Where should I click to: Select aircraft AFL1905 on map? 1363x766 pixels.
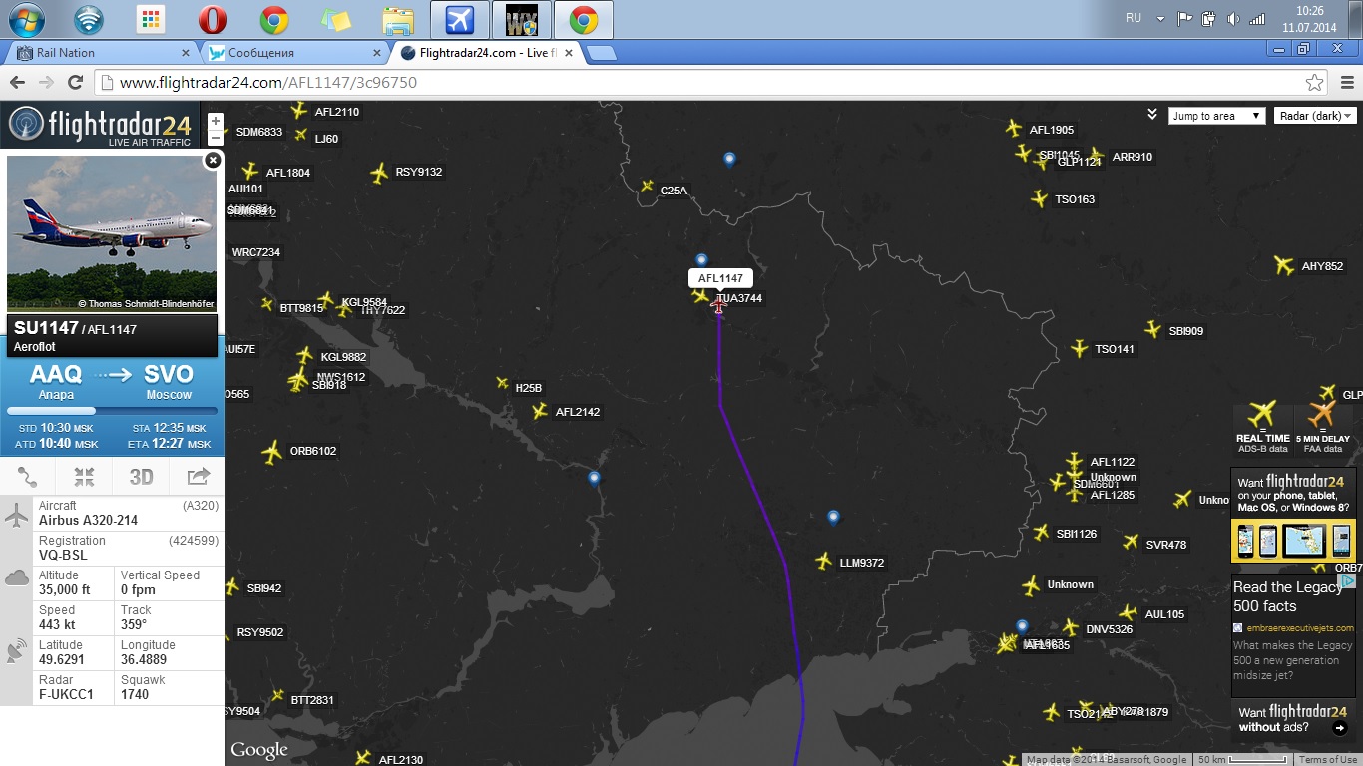[x=1014, y=128]
